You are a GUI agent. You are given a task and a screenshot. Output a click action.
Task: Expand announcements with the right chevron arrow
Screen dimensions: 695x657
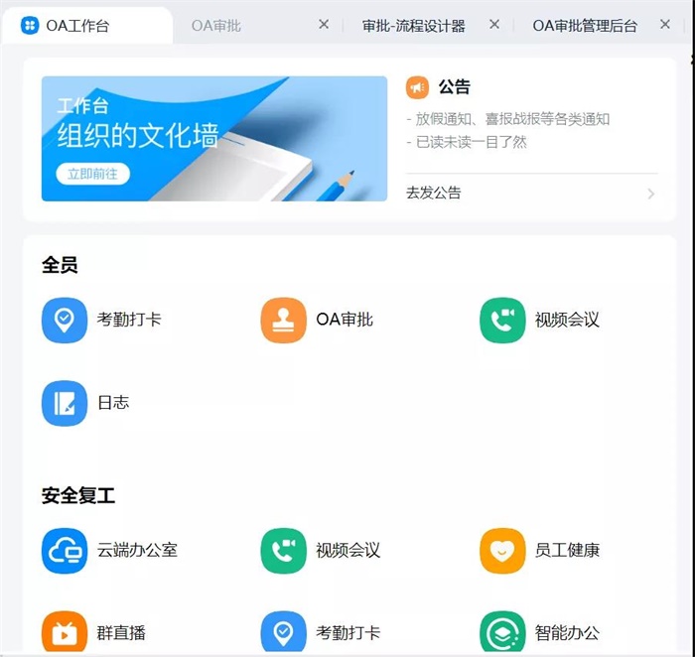[x=651, y=194]
